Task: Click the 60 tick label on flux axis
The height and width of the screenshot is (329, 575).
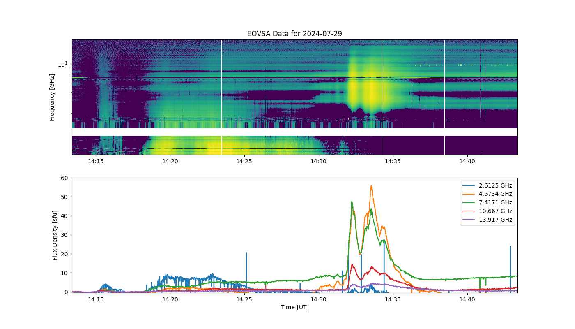Action: click(64, 178)
